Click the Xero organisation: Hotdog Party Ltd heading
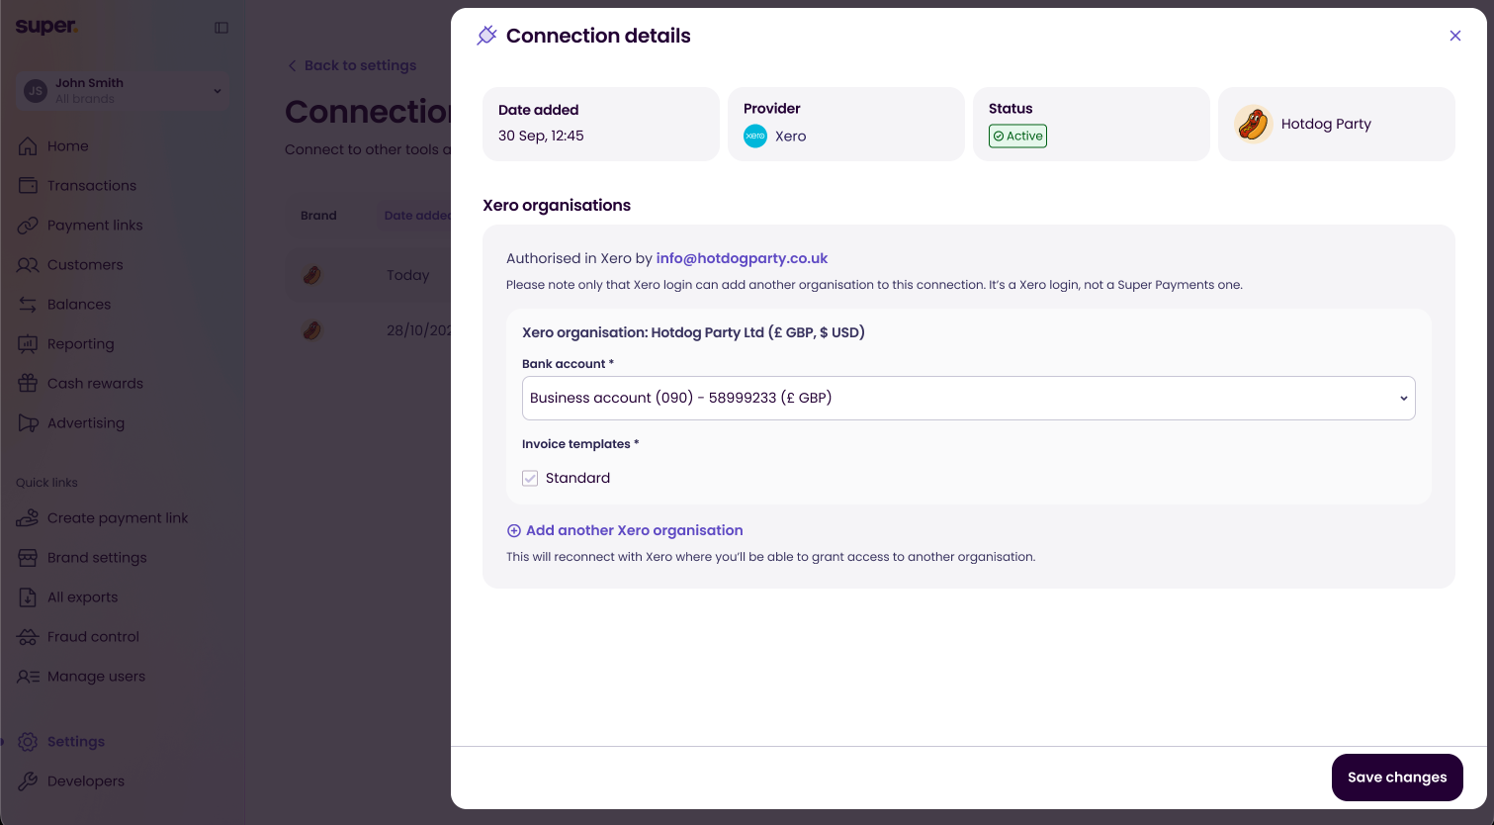1494x825 pixels. pos(693,332)
